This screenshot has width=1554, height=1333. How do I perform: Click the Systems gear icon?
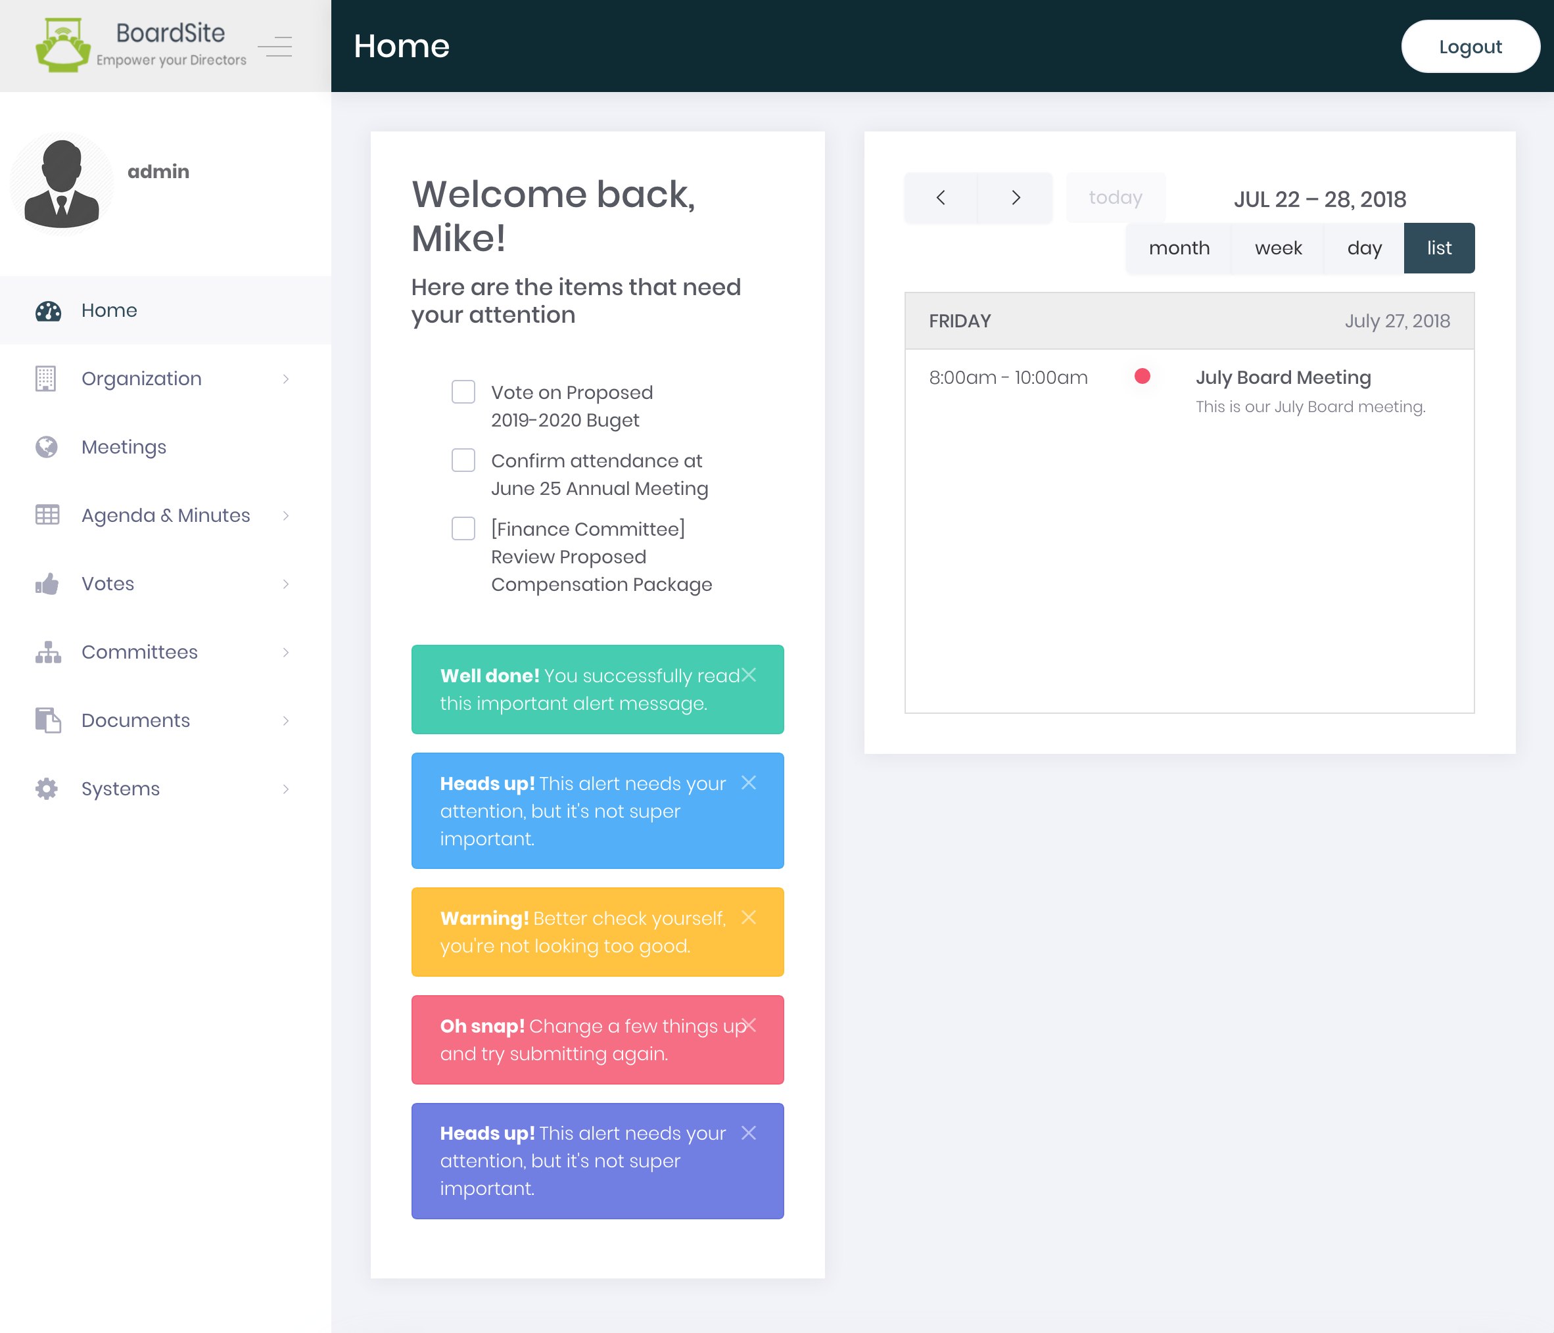(x=47, y=789)
